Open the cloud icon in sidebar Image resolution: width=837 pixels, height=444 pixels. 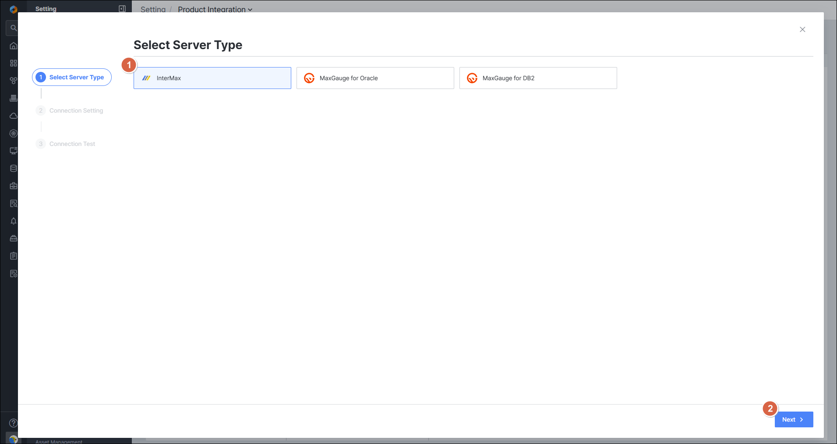14,116
